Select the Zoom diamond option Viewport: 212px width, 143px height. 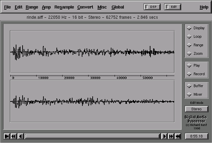pyautogui.click(x=189, y=54)
